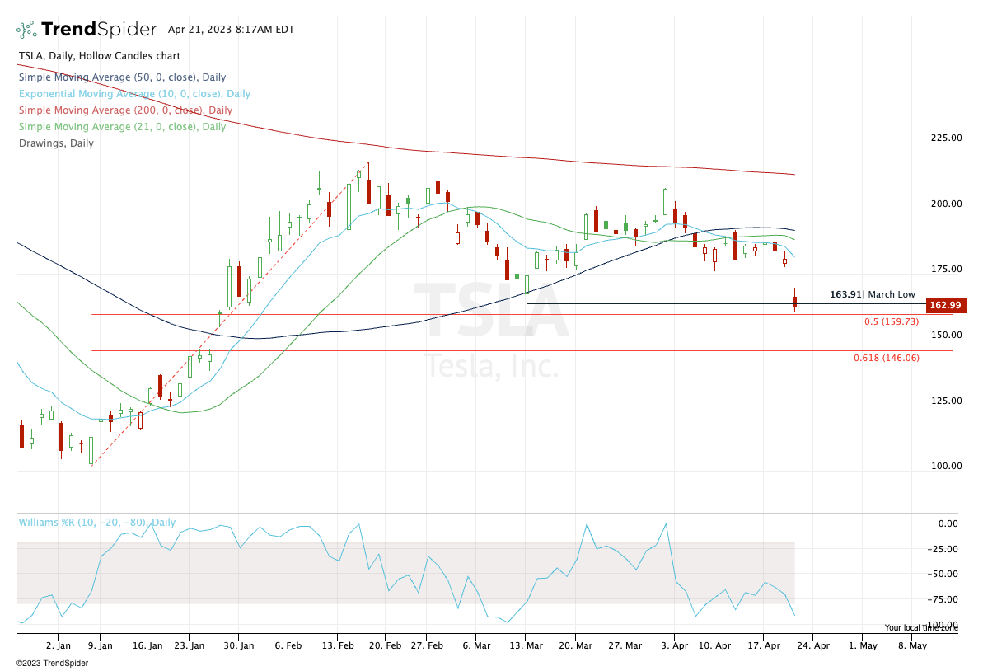Click the 13. Mar date label

(x=526, y=646)
